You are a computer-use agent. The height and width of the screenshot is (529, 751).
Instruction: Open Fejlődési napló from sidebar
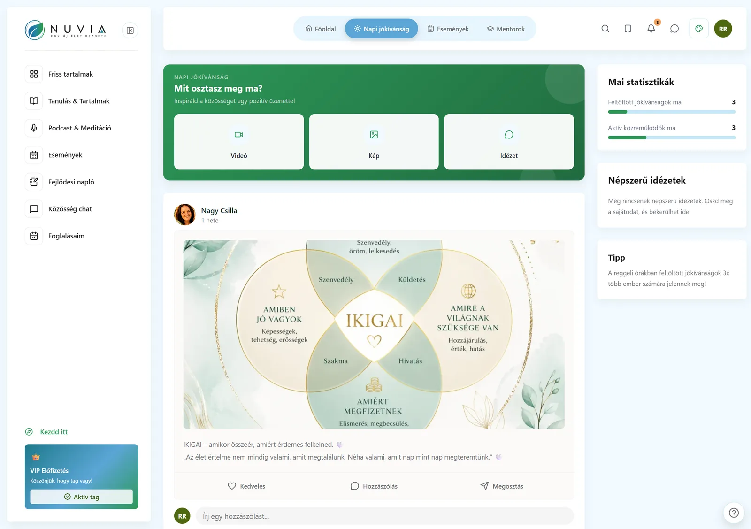point(81,182)
